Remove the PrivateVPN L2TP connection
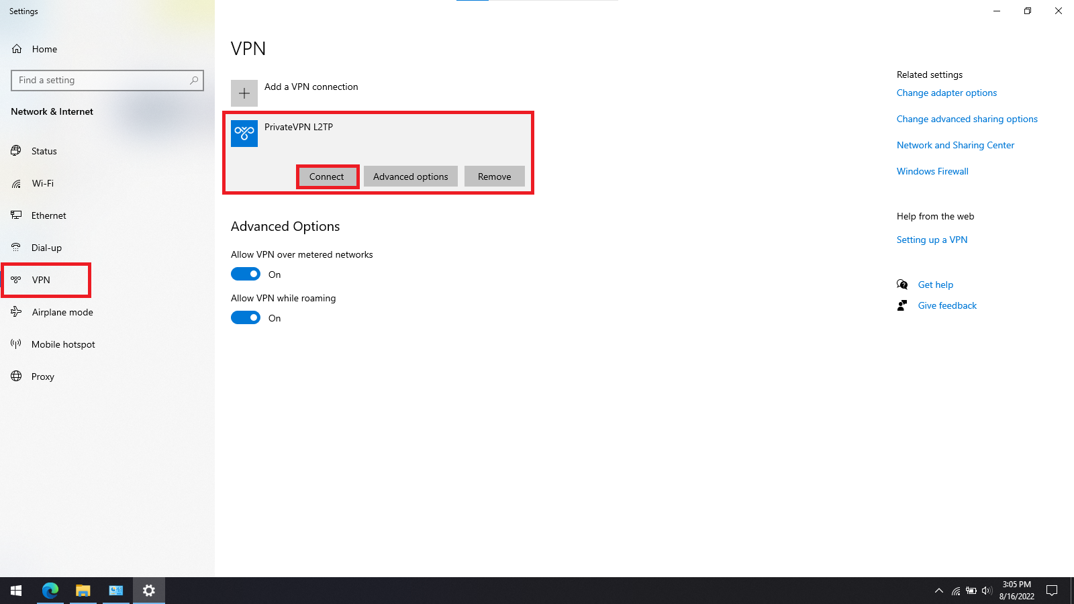 494,177
